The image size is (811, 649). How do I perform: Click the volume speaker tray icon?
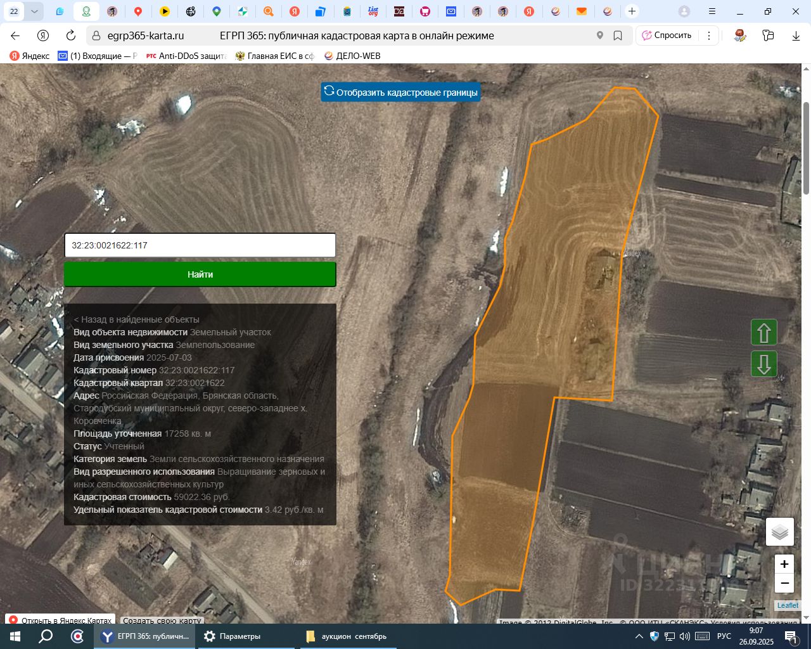(686, 636)
